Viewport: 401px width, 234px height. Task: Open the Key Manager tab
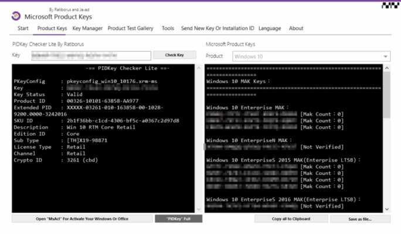coord(87,28)
